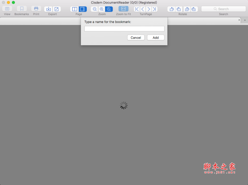Click the green fullscreen window button
The image size is (248, 185).
click(14, 2)
